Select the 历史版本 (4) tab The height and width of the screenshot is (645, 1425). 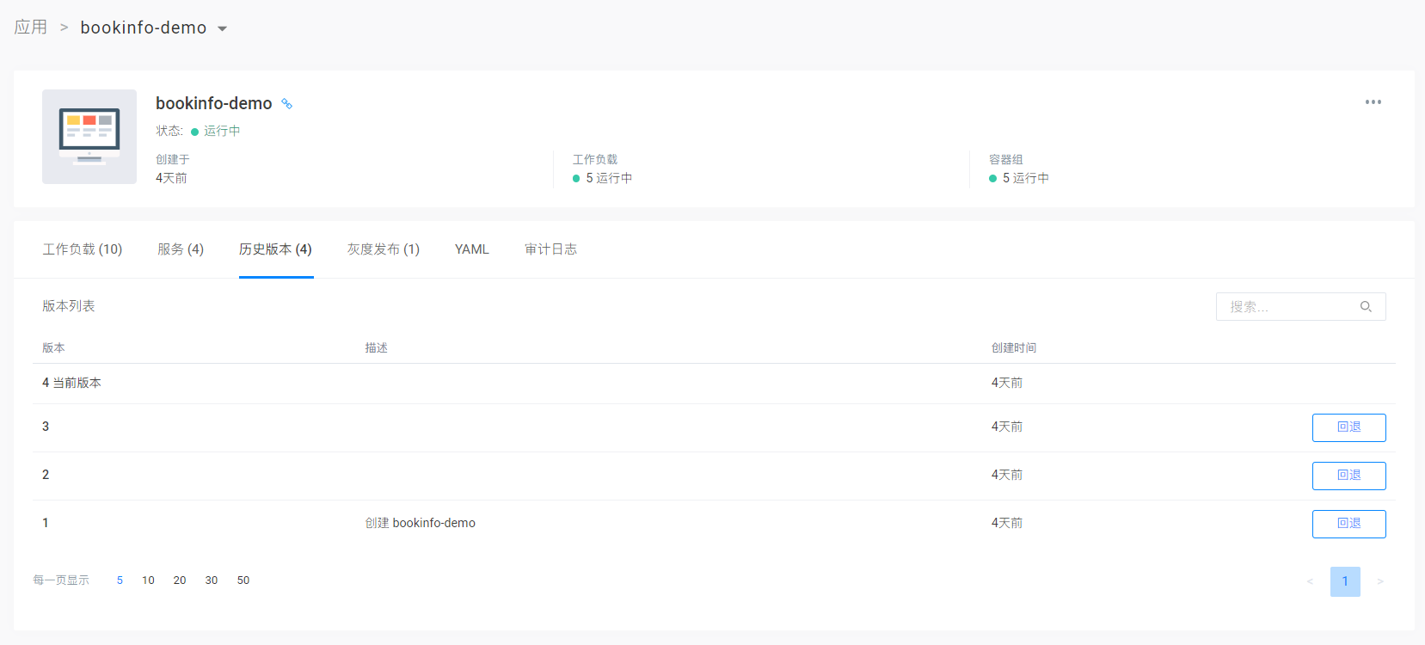pyautogui.click(x=275, y=249)
